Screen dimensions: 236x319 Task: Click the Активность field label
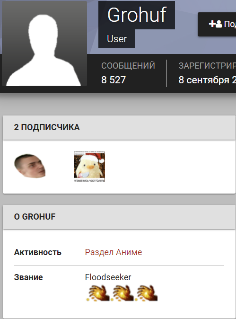tap(38, 252)
